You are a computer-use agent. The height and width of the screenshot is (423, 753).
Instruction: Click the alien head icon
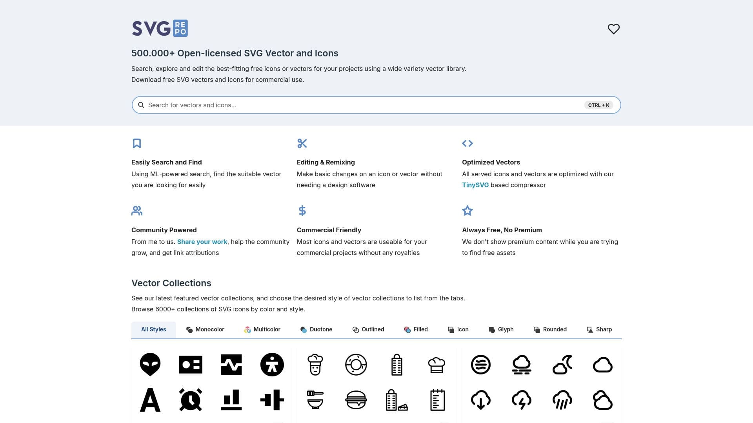pyautogui.click(x=150, y=364)
